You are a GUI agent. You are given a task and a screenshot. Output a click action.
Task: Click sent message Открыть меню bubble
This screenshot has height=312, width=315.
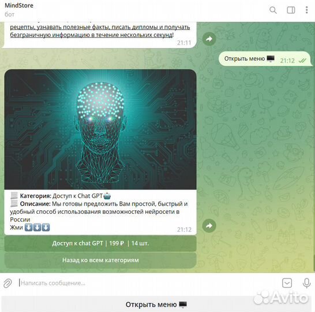click(x=265, y=59)
